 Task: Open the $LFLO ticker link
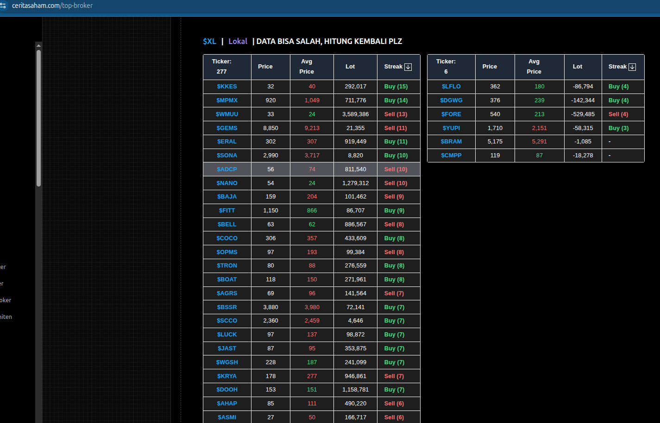click(x=451, y=87)
